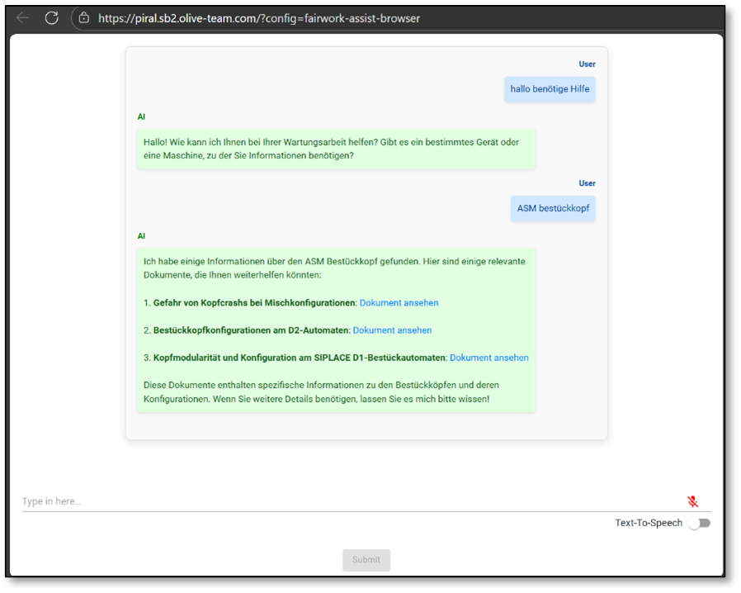Click the Text-To-Speech label

648,522
